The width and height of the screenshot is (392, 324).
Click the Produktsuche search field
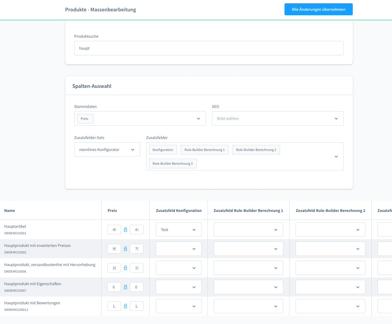pyautogui.click(x=209, y=48)
